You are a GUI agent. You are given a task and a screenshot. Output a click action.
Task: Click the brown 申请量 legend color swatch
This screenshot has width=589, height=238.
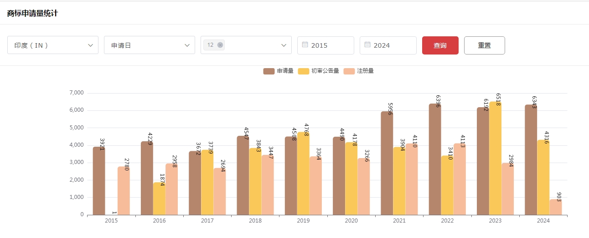pos(269,71)
